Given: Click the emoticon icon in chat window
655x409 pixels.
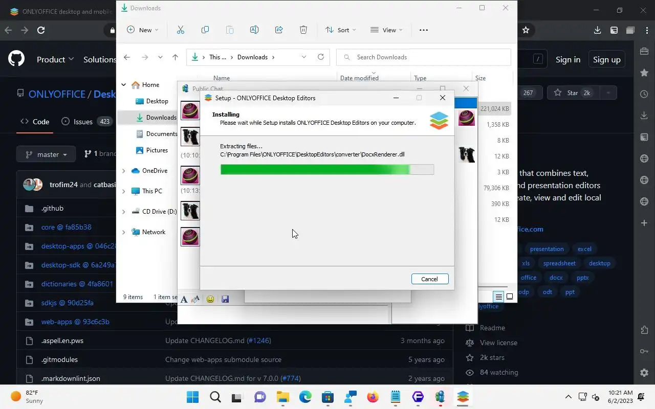Looking at the screenshot, I should (210, 300).
